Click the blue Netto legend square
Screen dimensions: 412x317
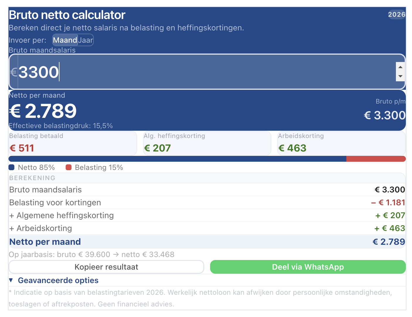point(12,168)
